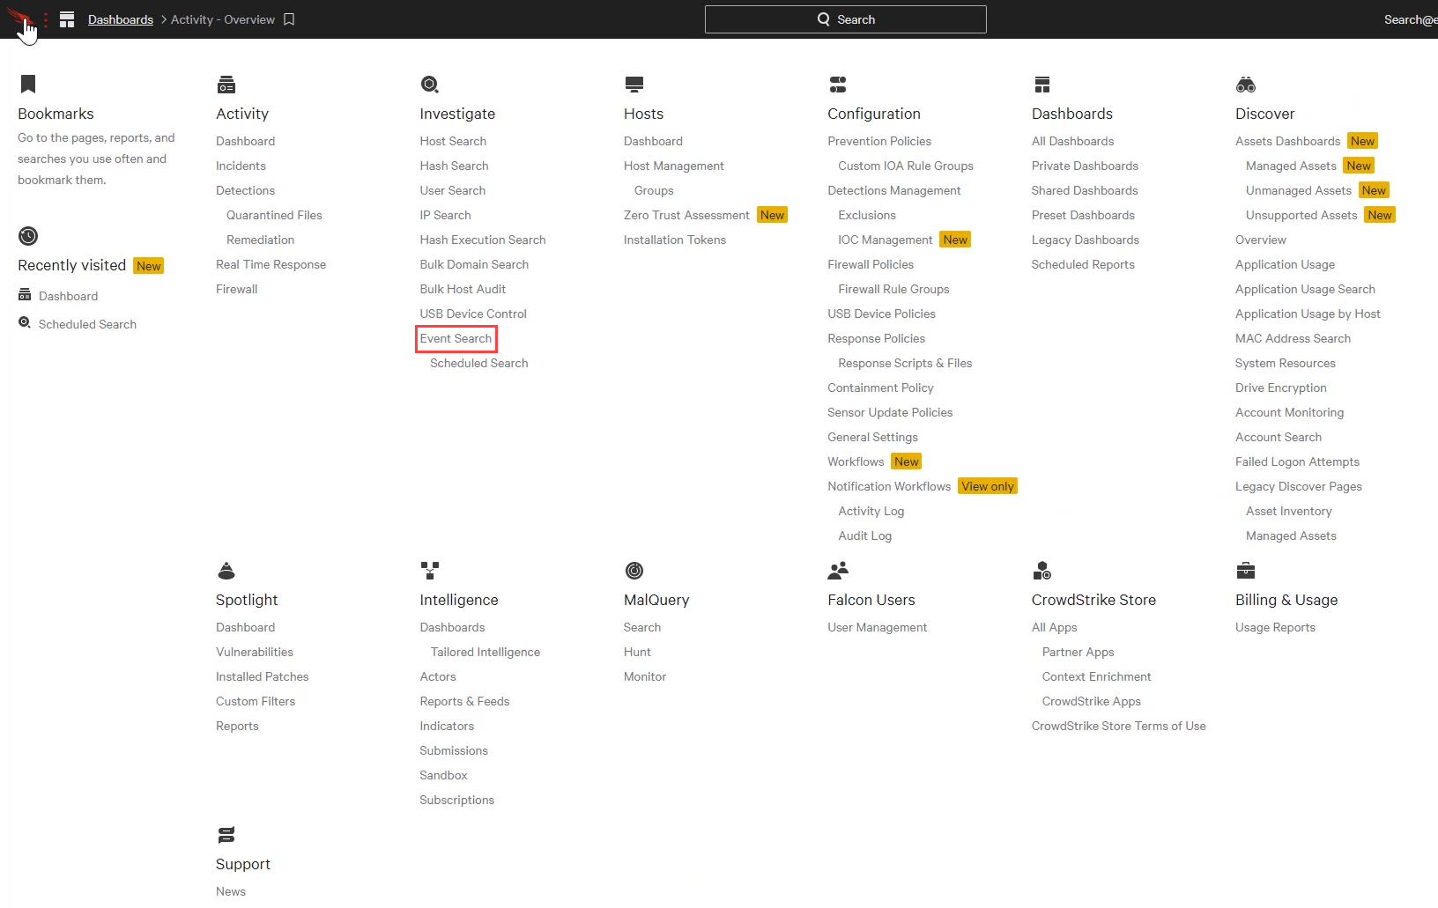Open Detections under Activity
Viewport: 1438px width, 908px height.
point(245,190)
